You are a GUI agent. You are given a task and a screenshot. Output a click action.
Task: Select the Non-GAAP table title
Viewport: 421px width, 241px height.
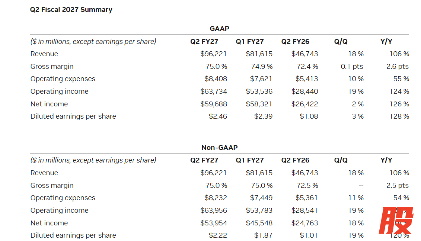(219, 148)
